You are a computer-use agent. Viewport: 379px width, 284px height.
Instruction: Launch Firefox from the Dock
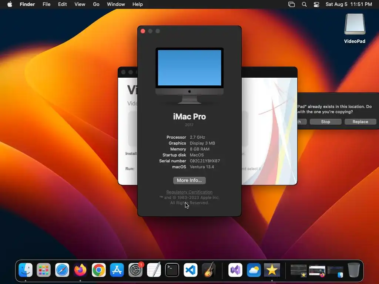pyautogui.click(x=80, y=270)
